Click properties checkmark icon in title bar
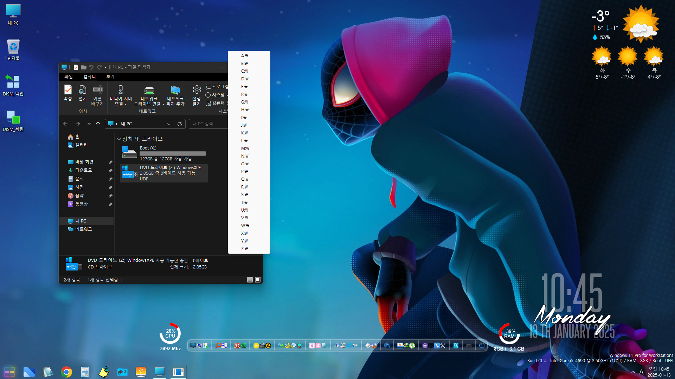675x379 pixels. (76, 67)
